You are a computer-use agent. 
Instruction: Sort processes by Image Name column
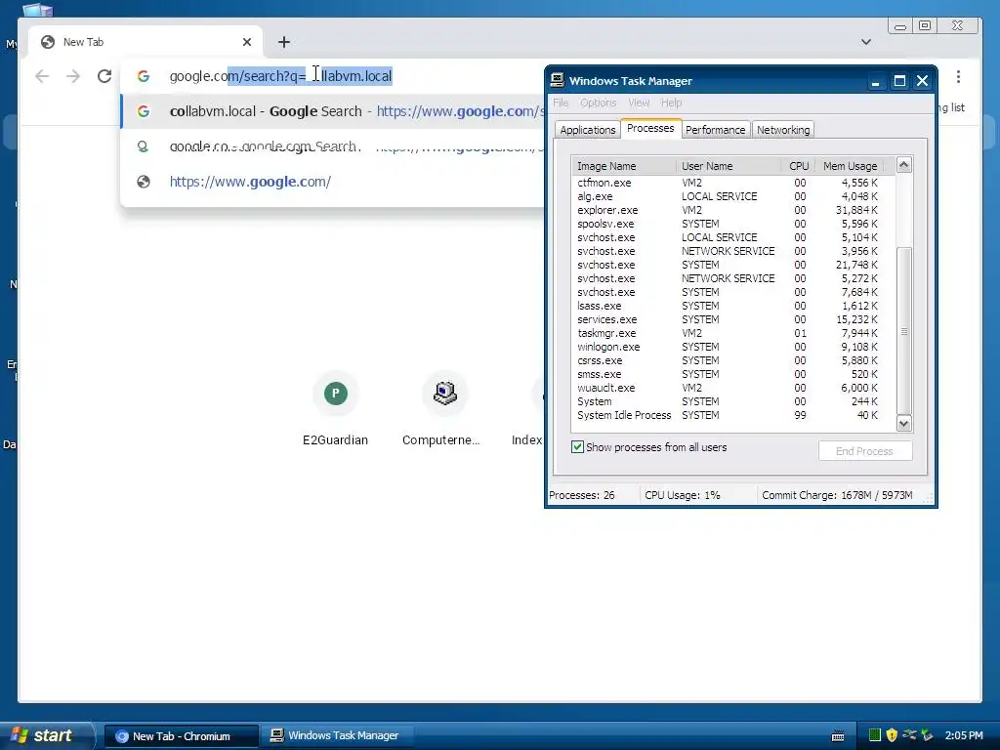tap(624, 166)
